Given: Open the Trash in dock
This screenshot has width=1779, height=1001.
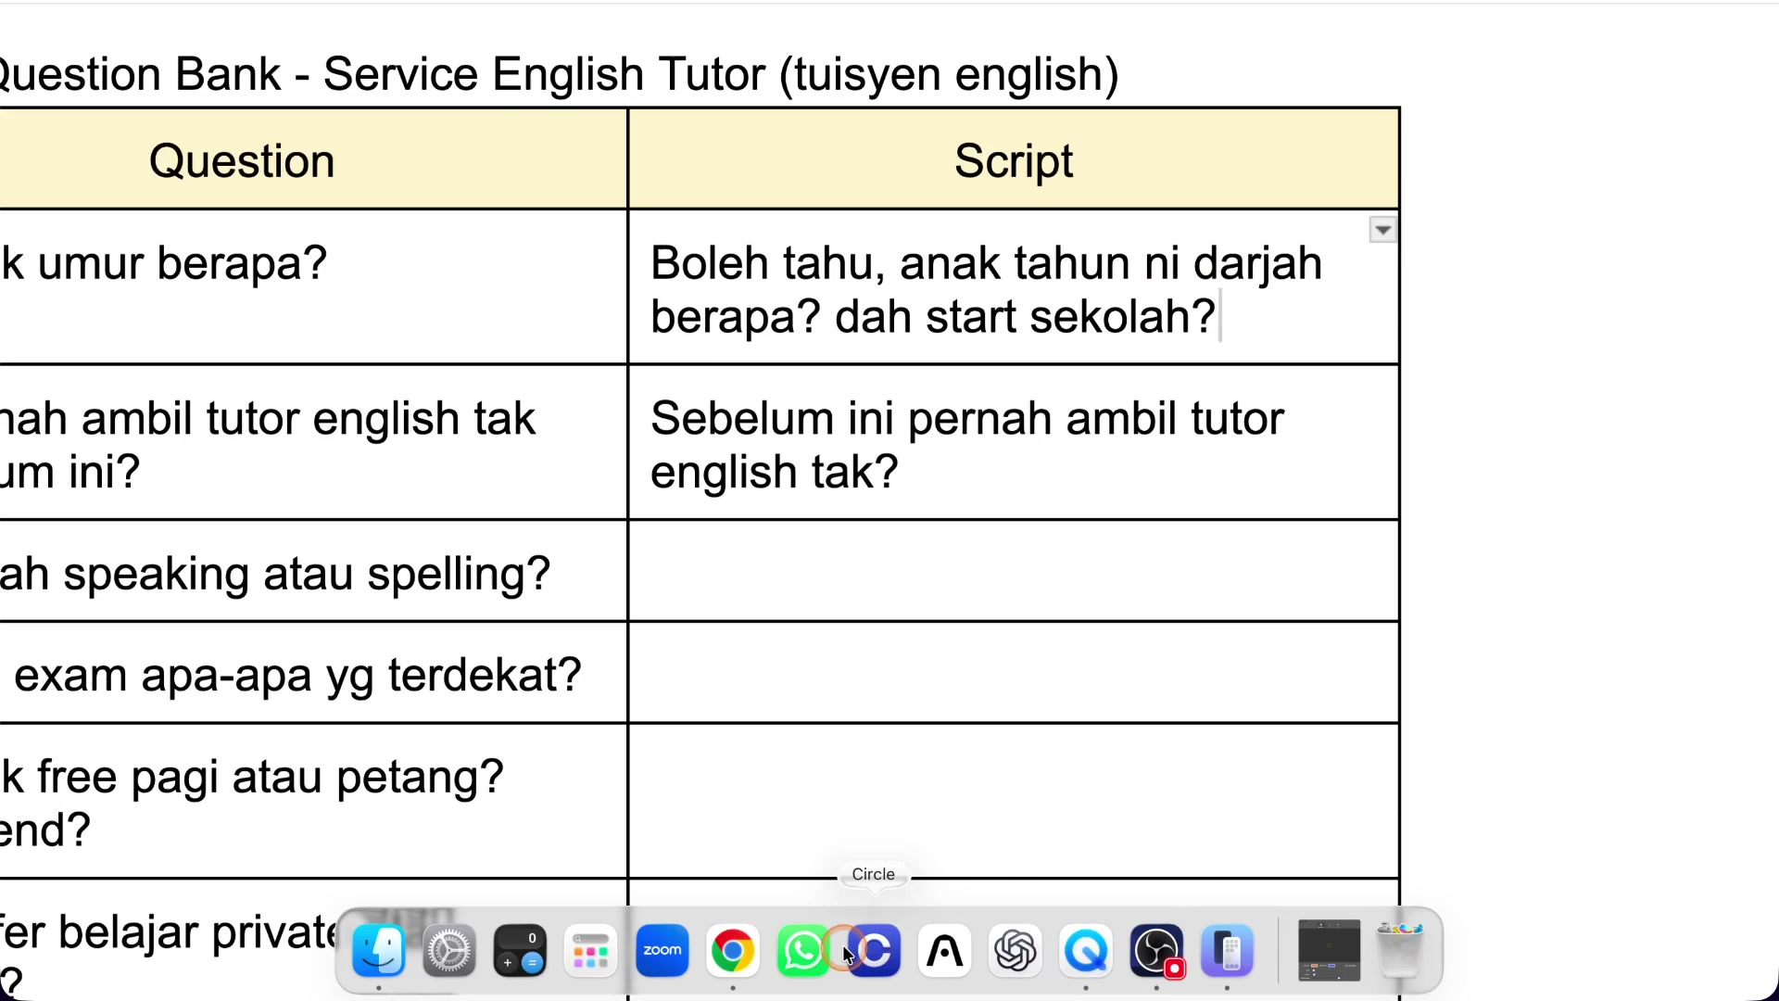Looking at the screenshot, I should 1400,951.
